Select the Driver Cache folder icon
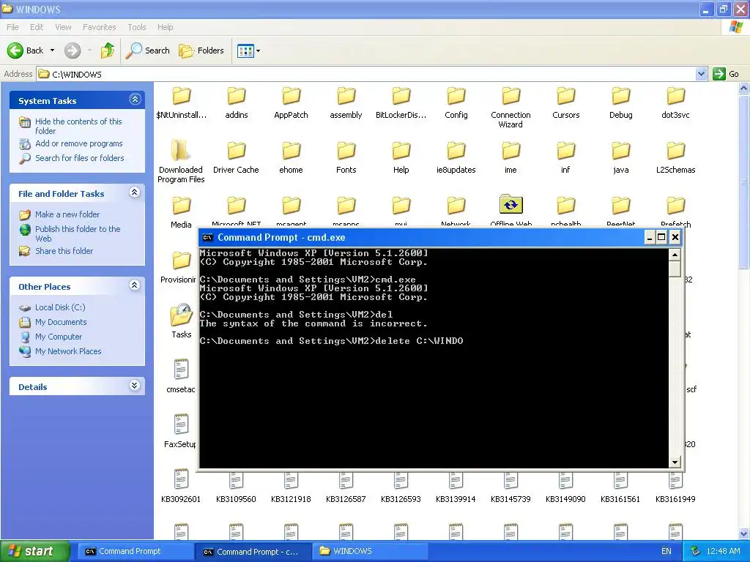 [237, 151]
